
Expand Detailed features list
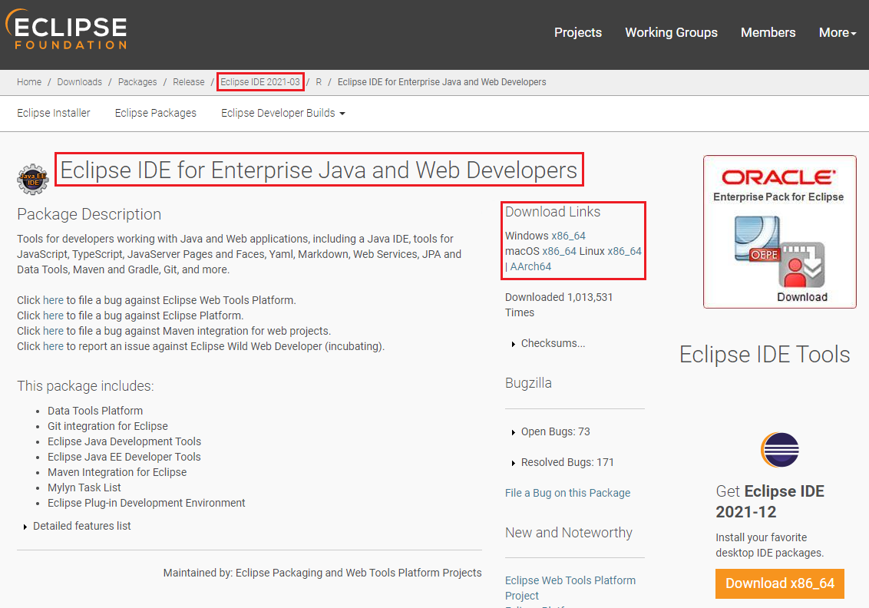(81, 526)
